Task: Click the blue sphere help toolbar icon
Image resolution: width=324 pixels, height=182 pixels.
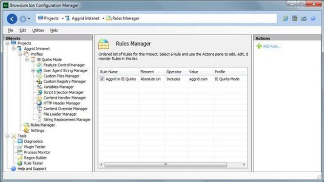Action: point(313,19)
